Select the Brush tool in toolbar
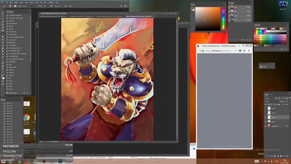This screenshot has height=164, width=291. 3,34
